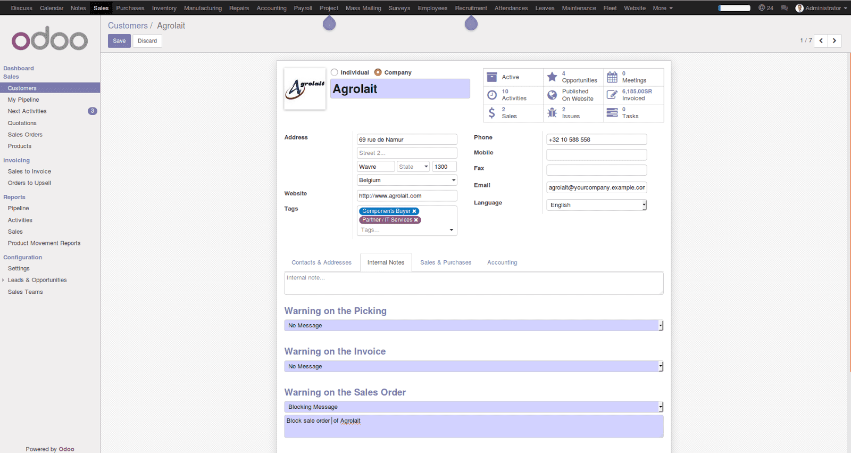851x453 pixels.
Task: Click the Mobile input field
Action: pyautogui.click(x=597, y=154)
